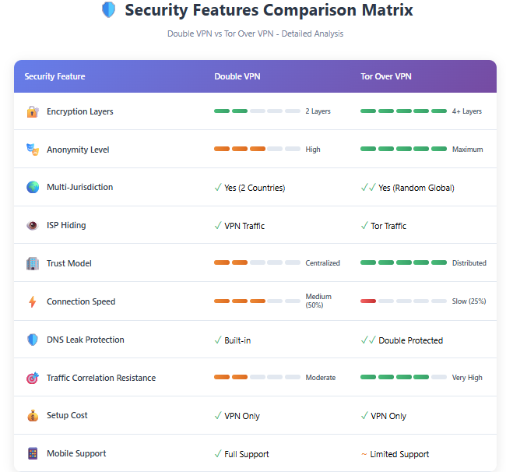Click the red Slow (25%) speed bar
Screen dimensions: 506x472
point(403,301)
